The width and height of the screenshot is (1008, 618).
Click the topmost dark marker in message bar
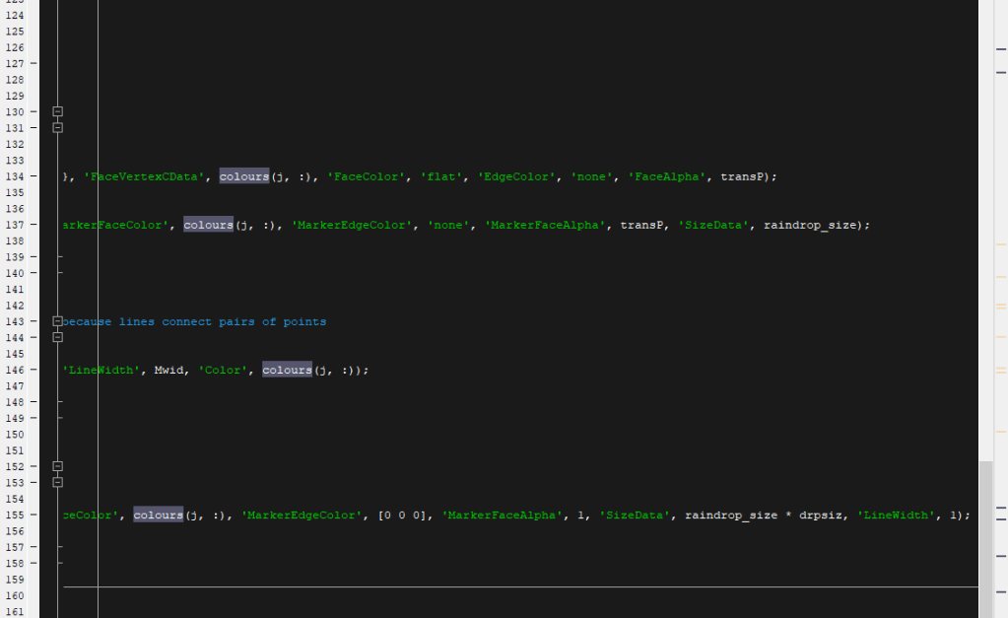point(1001,46)
